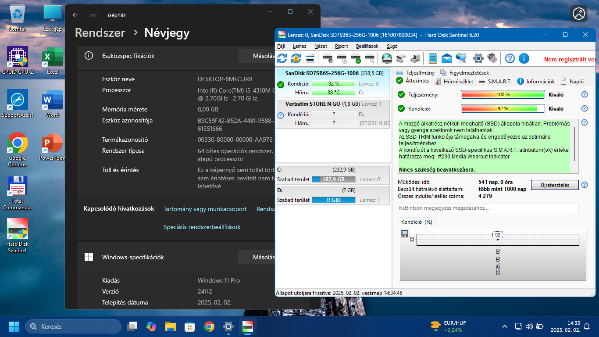This screenshot has width=599, height=337.
Task: Switch to the Teljesítmény tab
Action: tap(415, 72)
